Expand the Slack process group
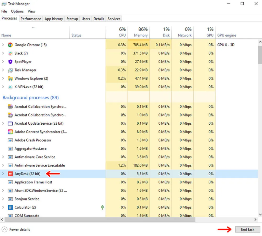 click(x=3, y=53)
